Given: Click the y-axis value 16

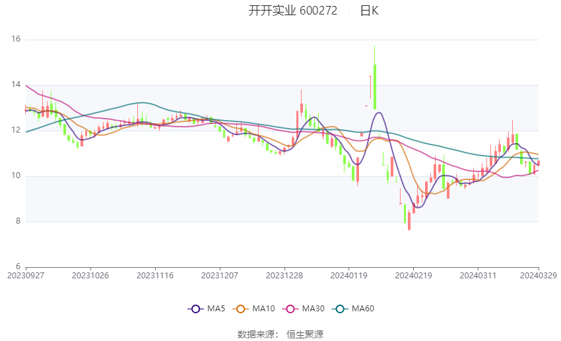Looking at the screenshot, I should 16,39.
